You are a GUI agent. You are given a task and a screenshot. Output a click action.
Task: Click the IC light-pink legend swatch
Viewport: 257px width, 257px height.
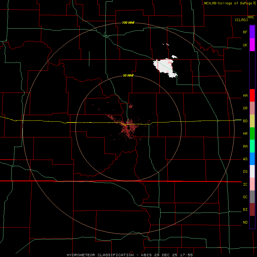(252, 184)
